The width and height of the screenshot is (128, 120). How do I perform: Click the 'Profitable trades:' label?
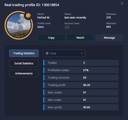(x=58, y=70)
